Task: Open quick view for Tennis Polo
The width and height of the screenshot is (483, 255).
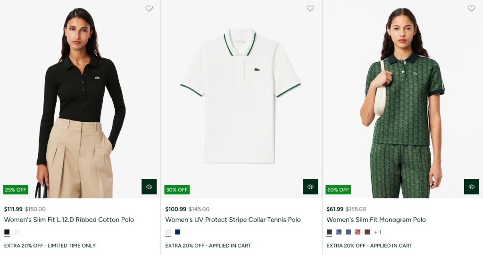Action: (310, 187)
